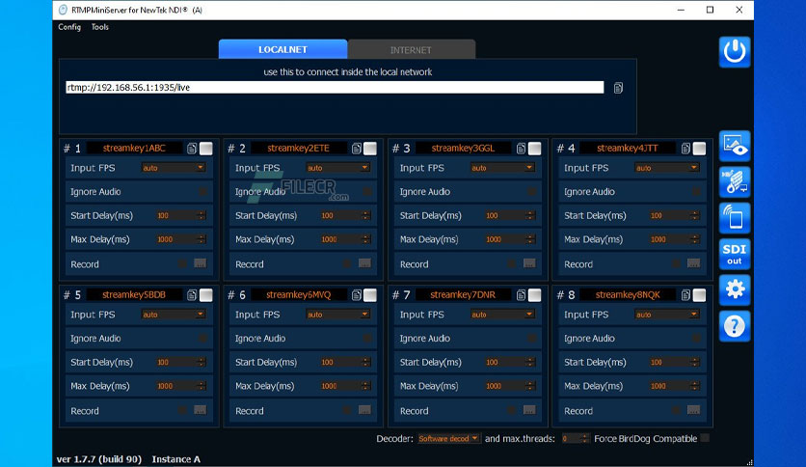Viewport: 806px width, 467px height.
Task: Expand the Decoder dropdown
Action: (x=448, y=439)
